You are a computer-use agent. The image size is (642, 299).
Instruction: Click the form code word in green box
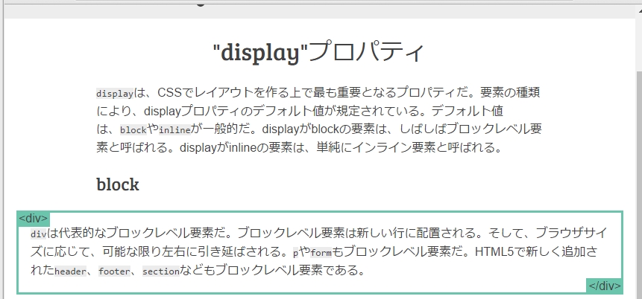pos(321,253)
